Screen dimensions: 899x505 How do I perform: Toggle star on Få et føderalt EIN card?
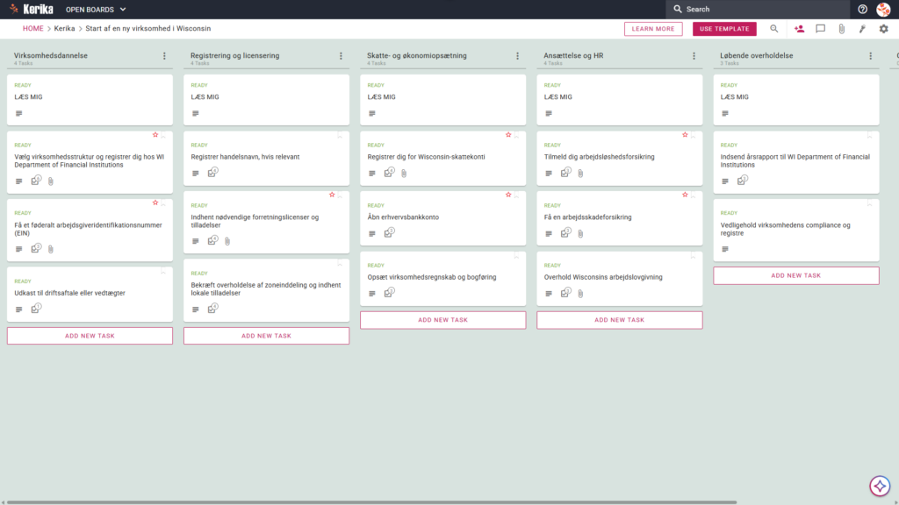click(x=155, y=203)
